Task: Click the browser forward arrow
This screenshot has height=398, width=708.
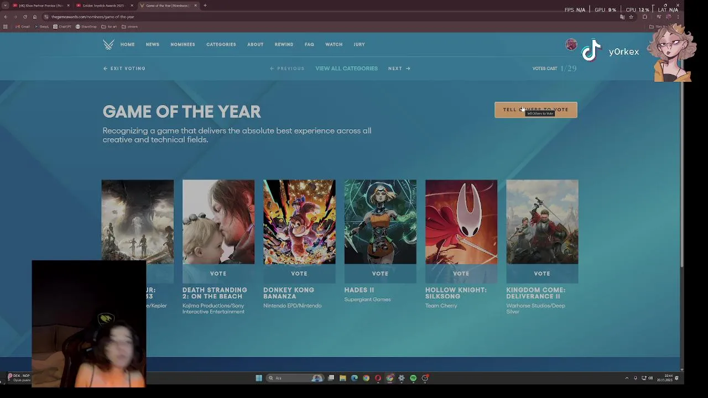Action: pyautogui.click(x=15, y=17)
